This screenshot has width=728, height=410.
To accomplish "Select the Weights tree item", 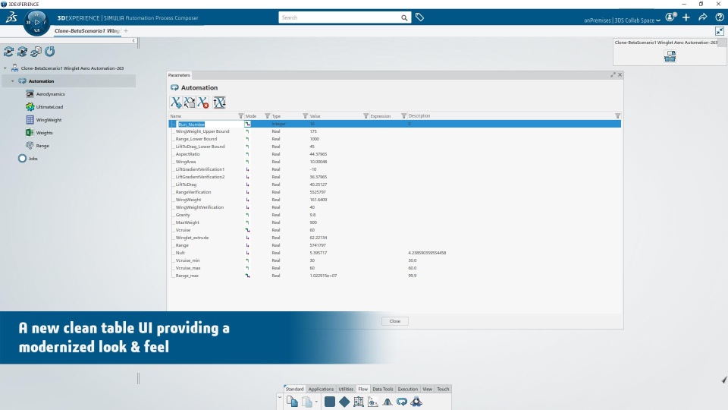I will 44,133.
